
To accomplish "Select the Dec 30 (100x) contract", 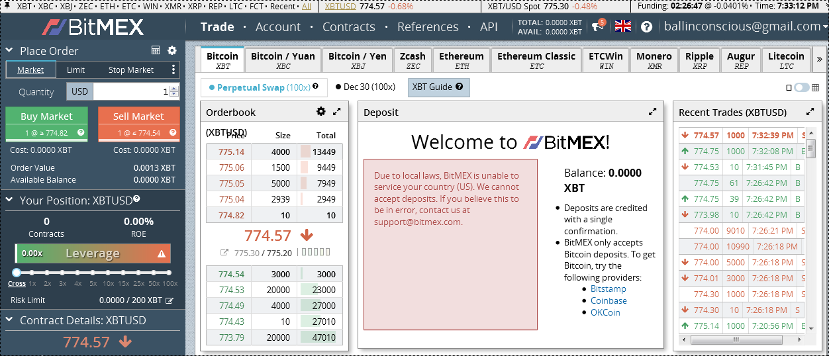I will click(365, 87).
